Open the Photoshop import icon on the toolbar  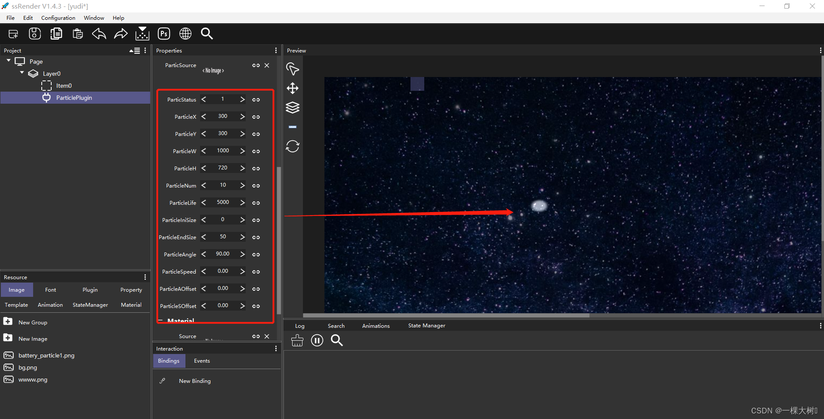[164, 34]
